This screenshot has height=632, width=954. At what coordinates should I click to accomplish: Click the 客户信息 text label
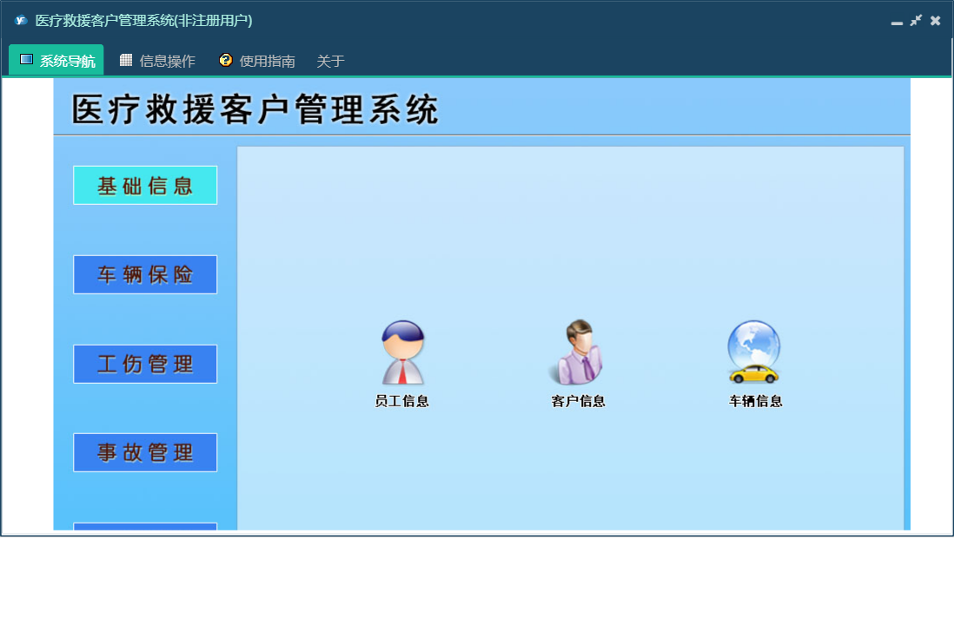[x=578, y=401]
